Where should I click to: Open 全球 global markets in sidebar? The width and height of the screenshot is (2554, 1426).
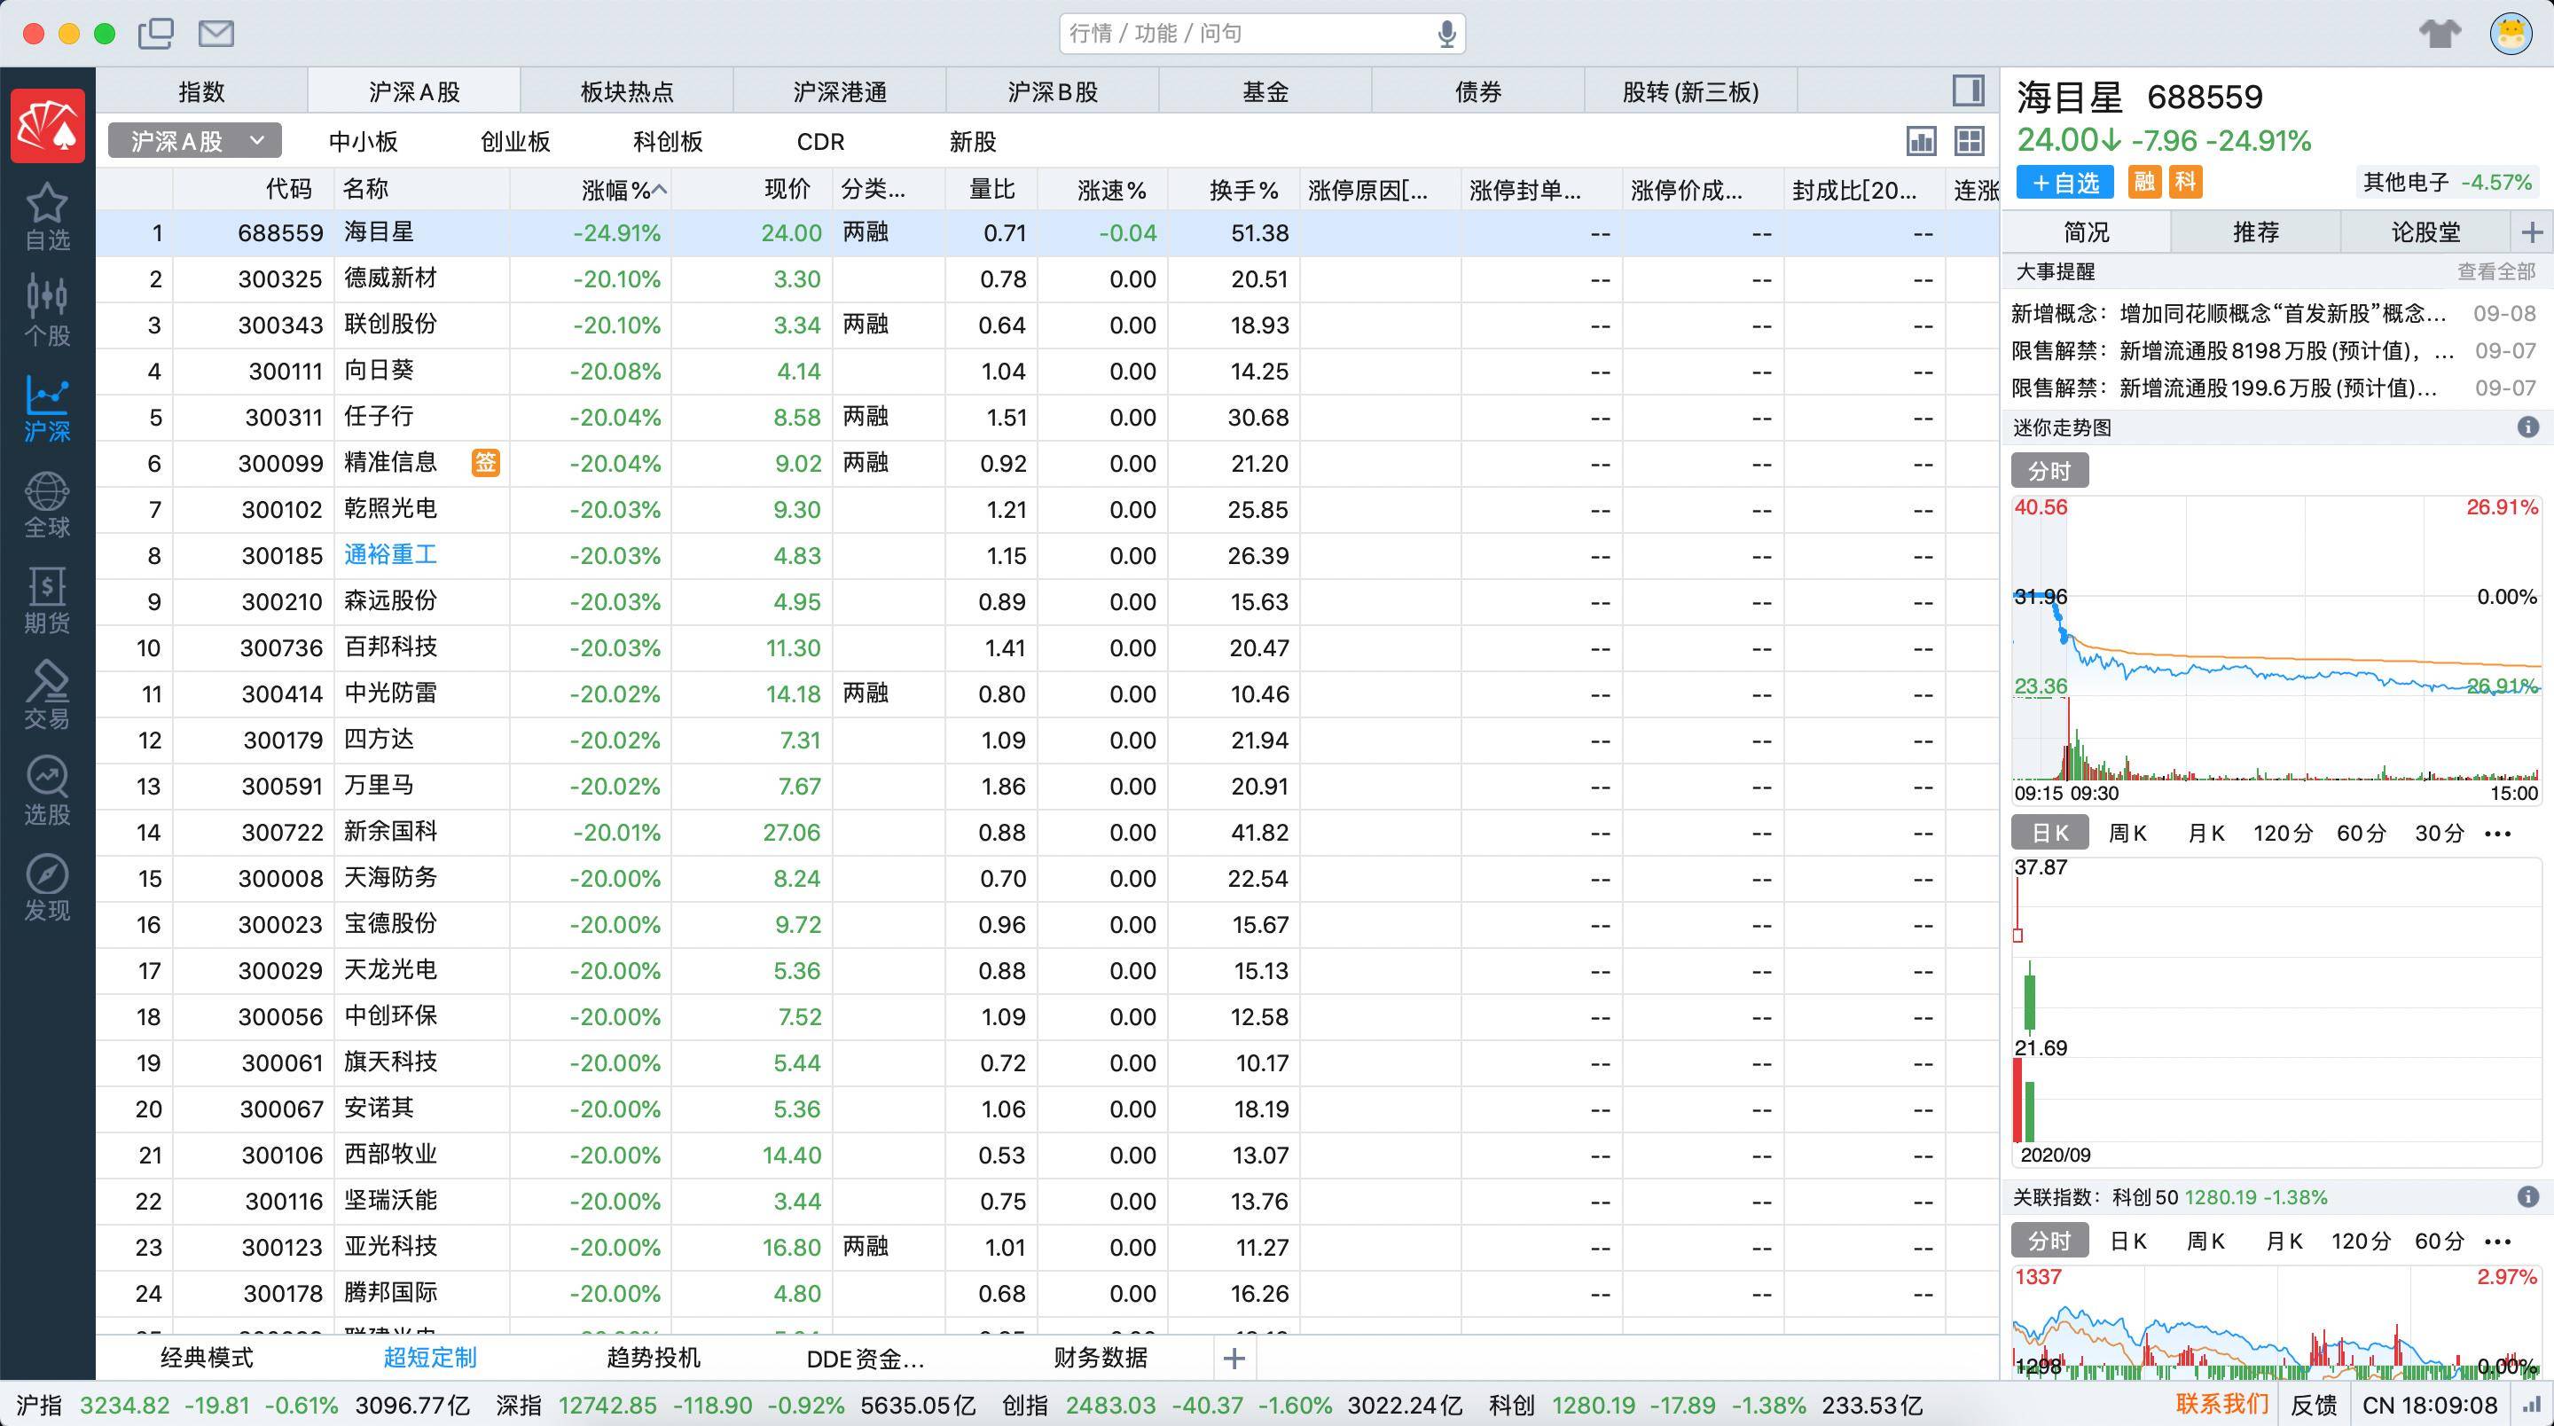[x=48, y=505]
